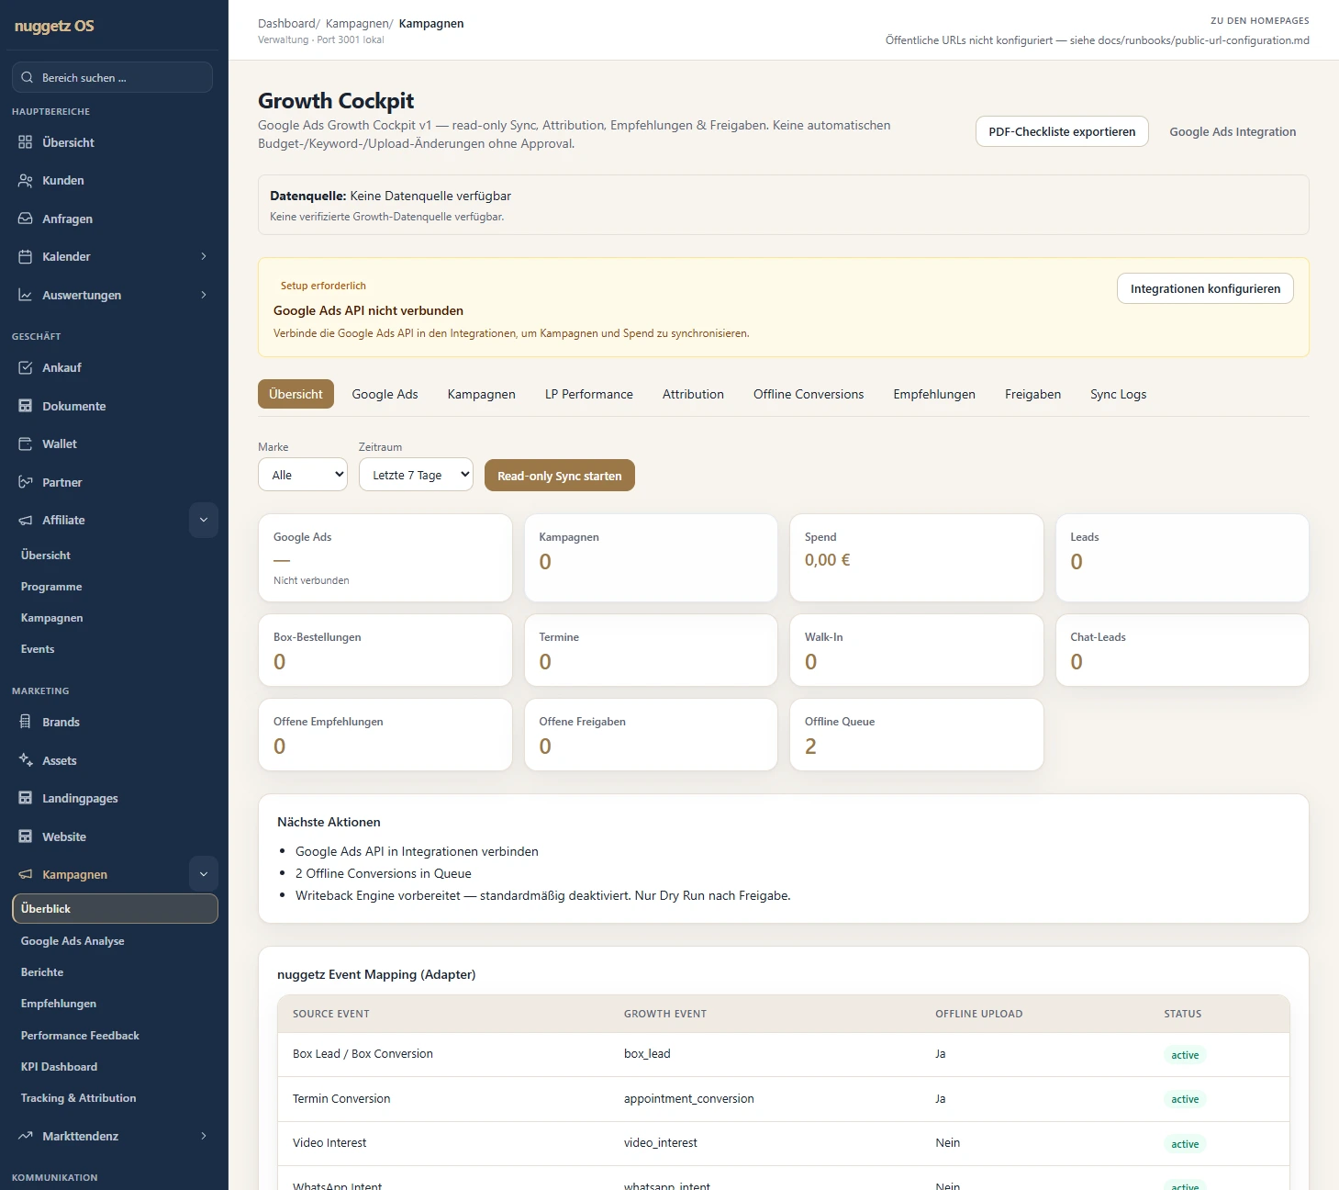Click the Wallet icon in sidebar
This screenshot has width=1339, height=1190.
[26, 443]
